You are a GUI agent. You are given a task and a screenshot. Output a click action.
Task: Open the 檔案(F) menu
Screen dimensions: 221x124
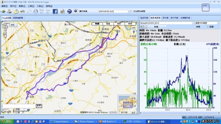4,6
